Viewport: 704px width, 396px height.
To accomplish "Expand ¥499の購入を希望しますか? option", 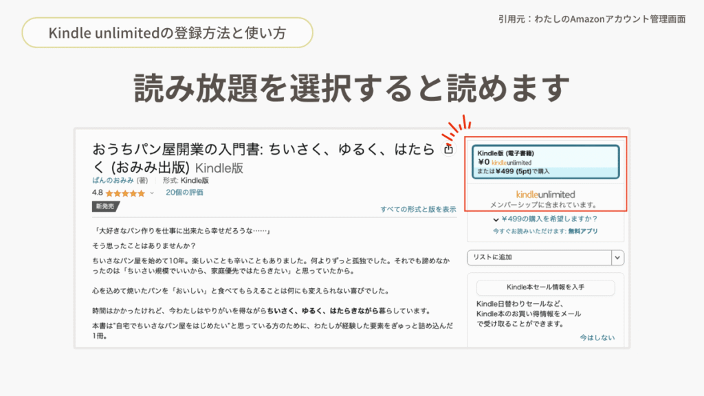I will 545,219.
